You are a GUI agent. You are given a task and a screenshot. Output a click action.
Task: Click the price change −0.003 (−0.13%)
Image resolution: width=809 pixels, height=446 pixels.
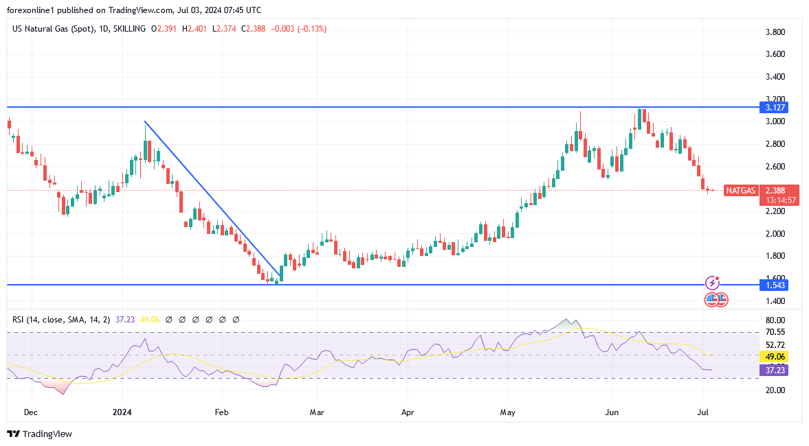pyautogui.click(x=299, y=29)
